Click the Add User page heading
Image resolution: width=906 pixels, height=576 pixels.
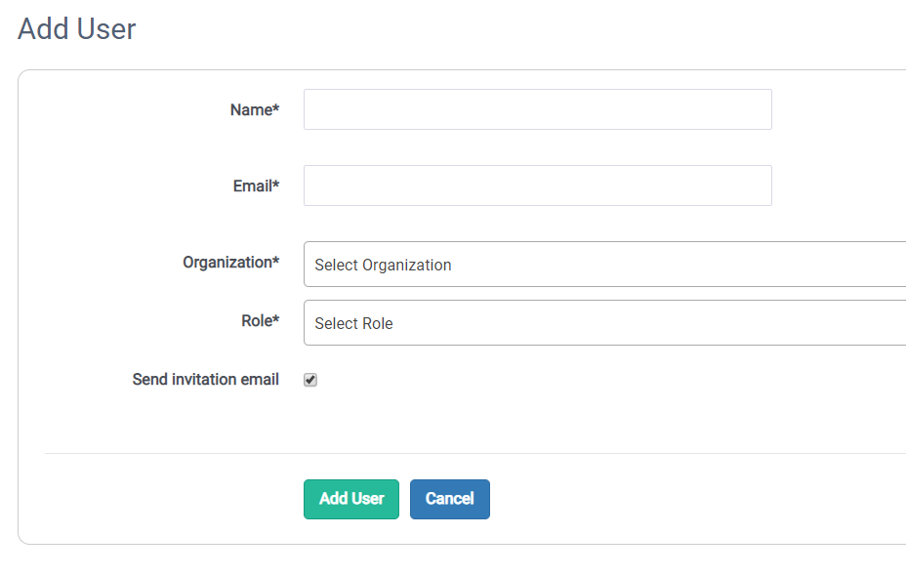[x=75, y=29]
